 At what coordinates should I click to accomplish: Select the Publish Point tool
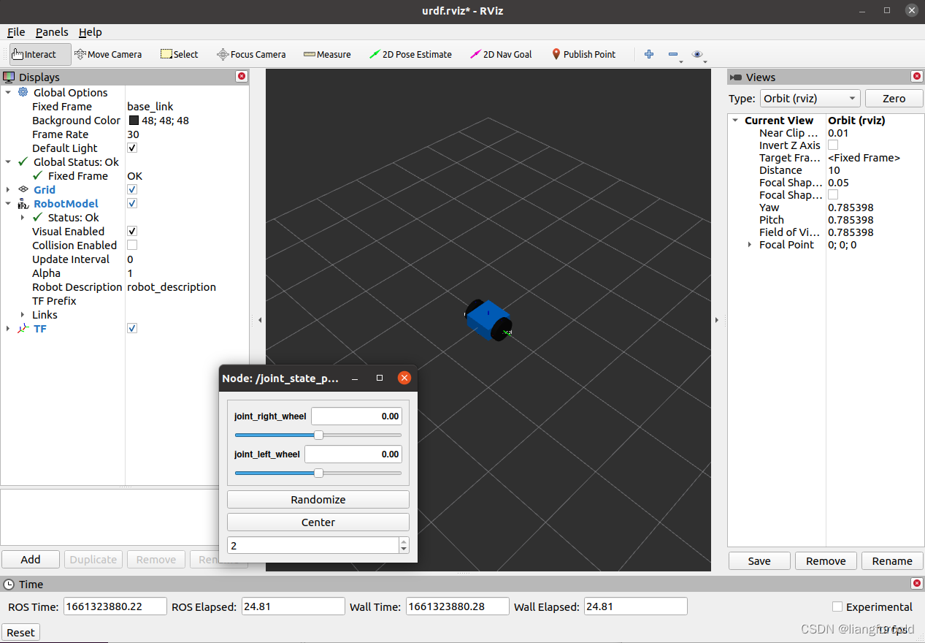583,54
